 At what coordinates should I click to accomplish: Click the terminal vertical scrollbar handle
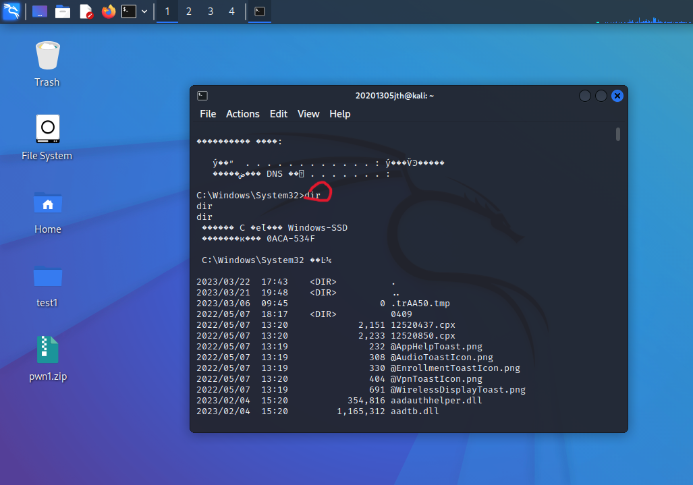pos(618,134)
